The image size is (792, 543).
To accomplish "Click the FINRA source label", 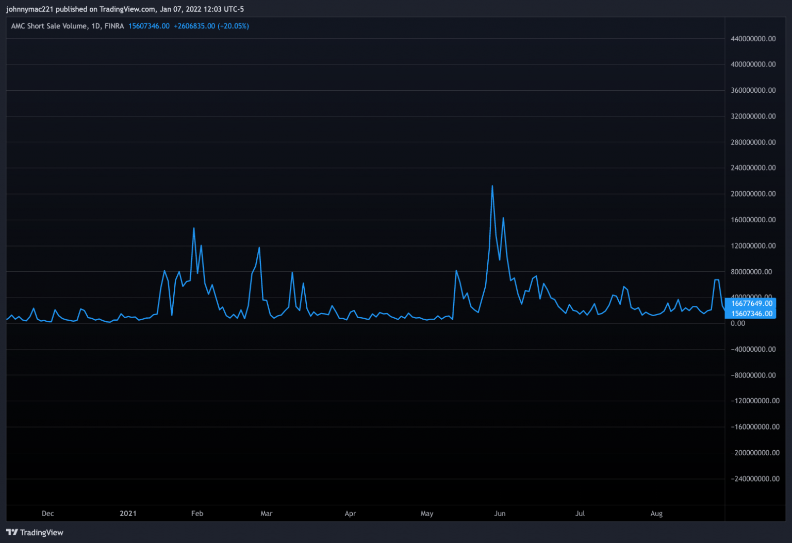I will coord(114,26).
